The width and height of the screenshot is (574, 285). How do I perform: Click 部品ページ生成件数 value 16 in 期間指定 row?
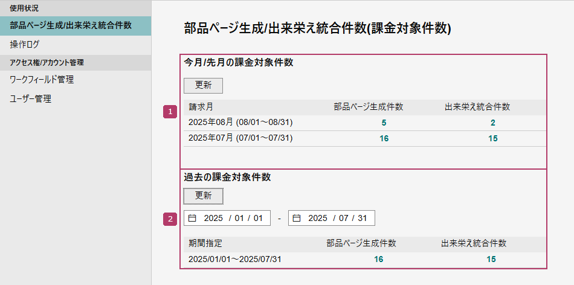coord(378,260)
